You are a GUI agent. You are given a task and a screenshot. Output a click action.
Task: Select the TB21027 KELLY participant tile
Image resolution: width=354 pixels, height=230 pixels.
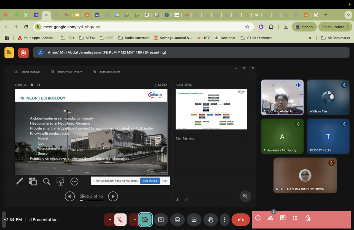point(328,136)
